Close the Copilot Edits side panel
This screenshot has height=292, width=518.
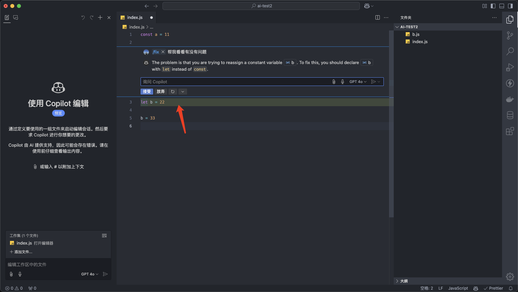pos(109,18)
